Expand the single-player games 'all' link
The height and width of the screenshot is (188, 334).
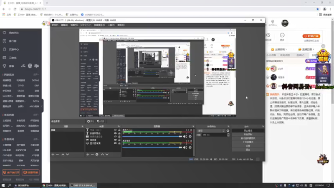(36, 114)
